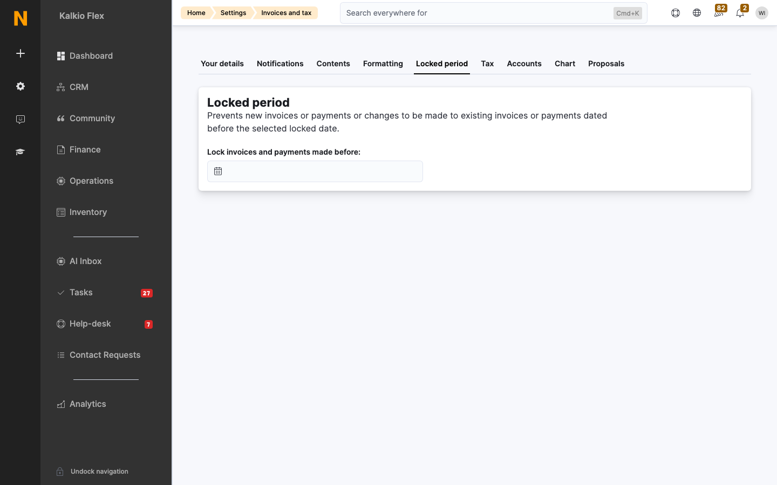Viewport: 777px width, 485px height.
Task: Click the Community quote icon
Action: pyautogui.click(x=61, y=119)
